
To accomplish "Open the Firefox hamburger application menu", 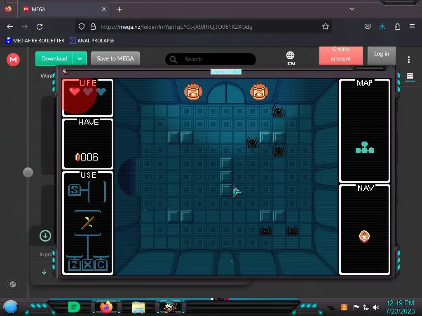I will click(412, 26).
